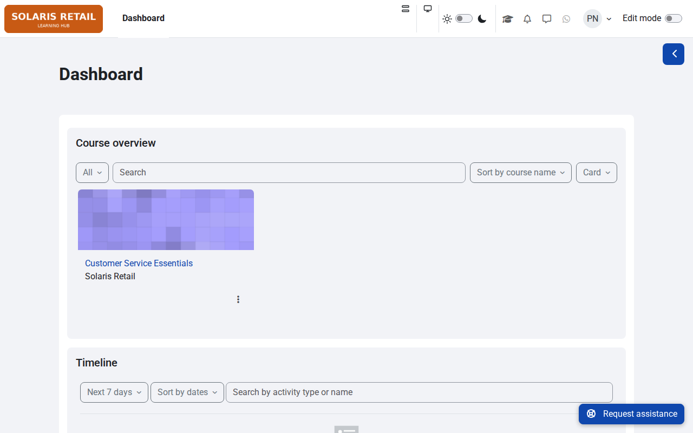Click the Dashboard page heading
The width and height of the screenshot is (693, 433).
[x=101, y=74]
